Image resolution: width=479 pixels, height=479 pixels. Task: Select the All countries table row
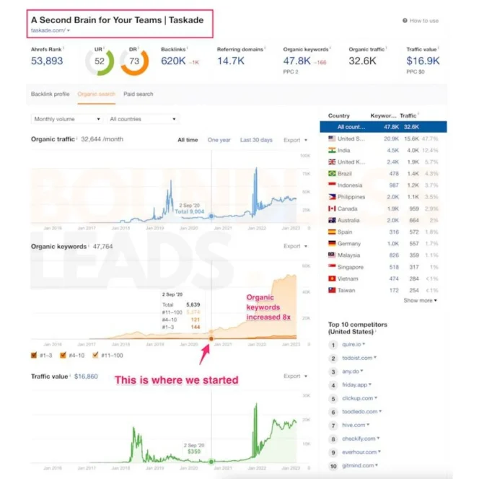(383, 127)
